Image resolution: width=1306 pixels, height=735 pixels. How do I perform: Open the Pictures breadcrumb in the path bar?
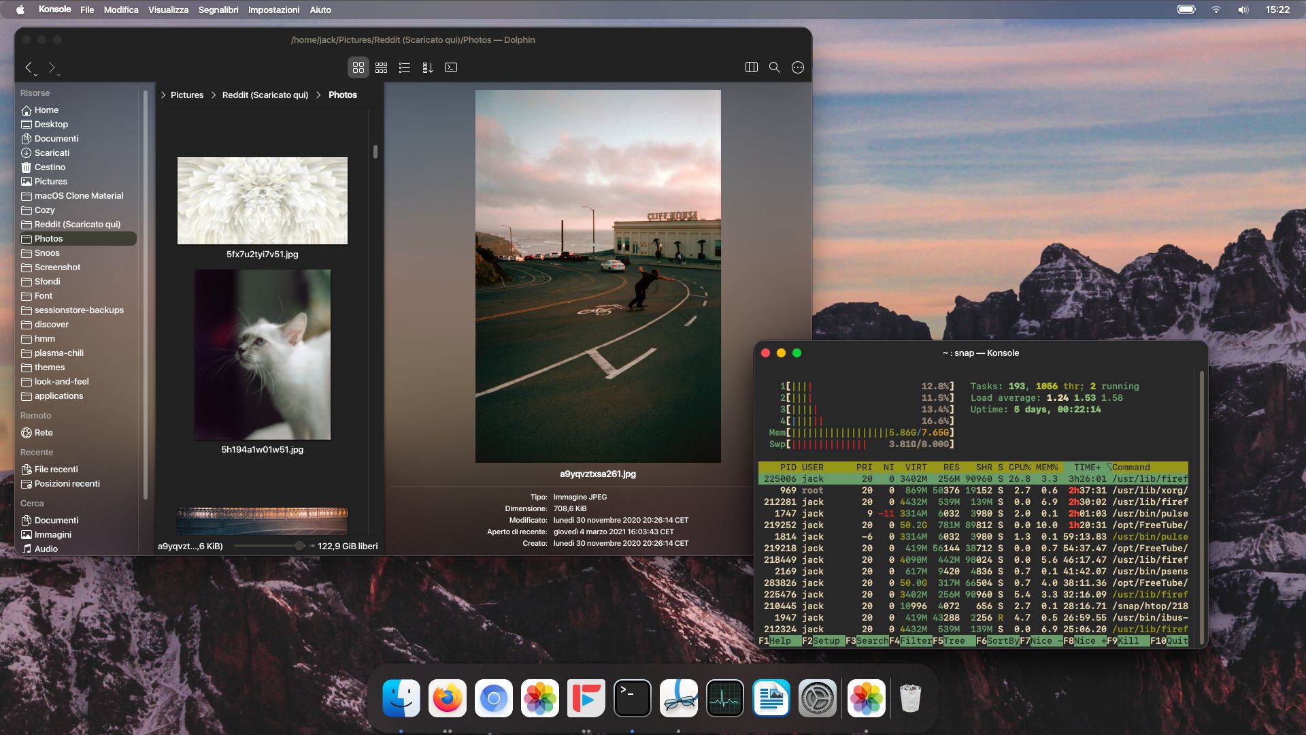tap(186, 95)
